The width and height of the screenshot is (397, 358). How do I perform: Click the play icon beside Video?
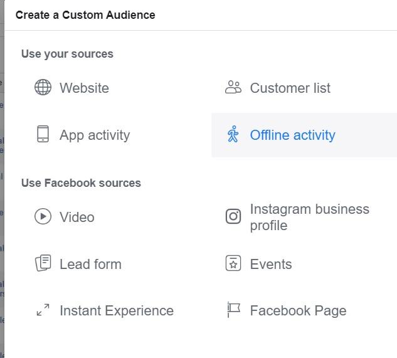click(x=43, y=216)
